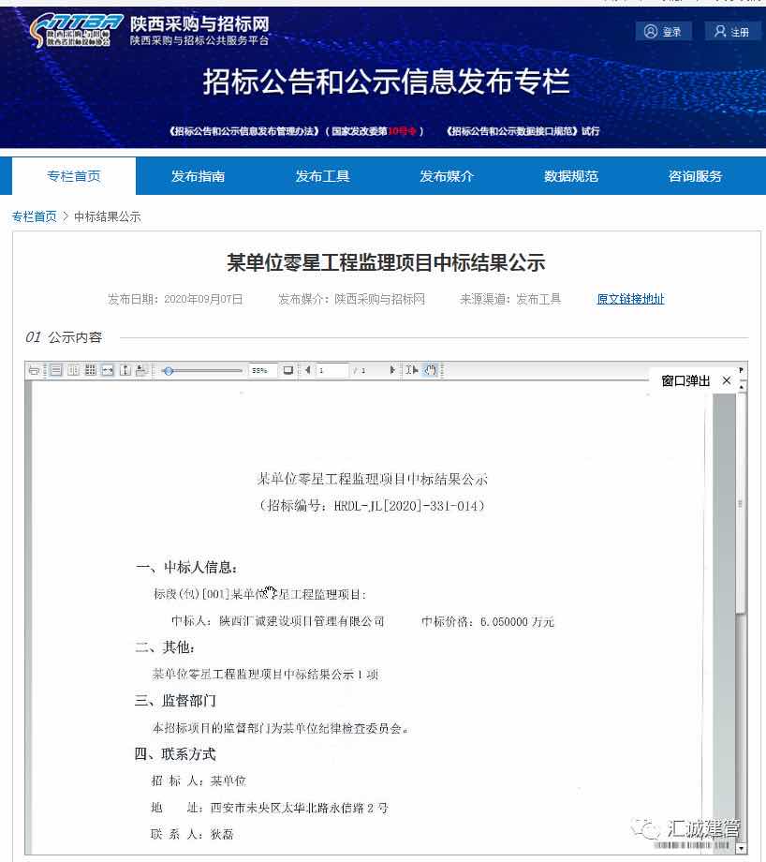Click the fit-to-height page icon
This screenshot has width=766, height=862.
pos(125,370)
